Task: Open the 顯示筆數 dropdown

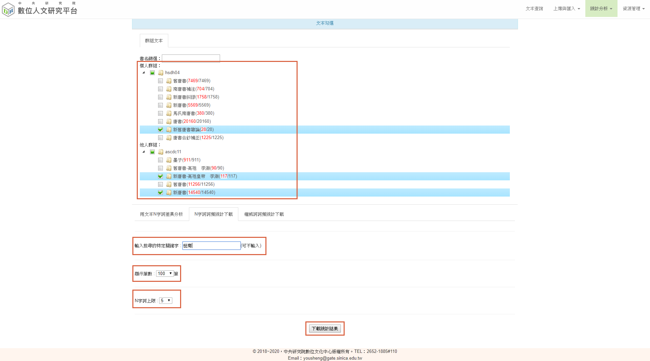Action: click(x=165, y=273)
